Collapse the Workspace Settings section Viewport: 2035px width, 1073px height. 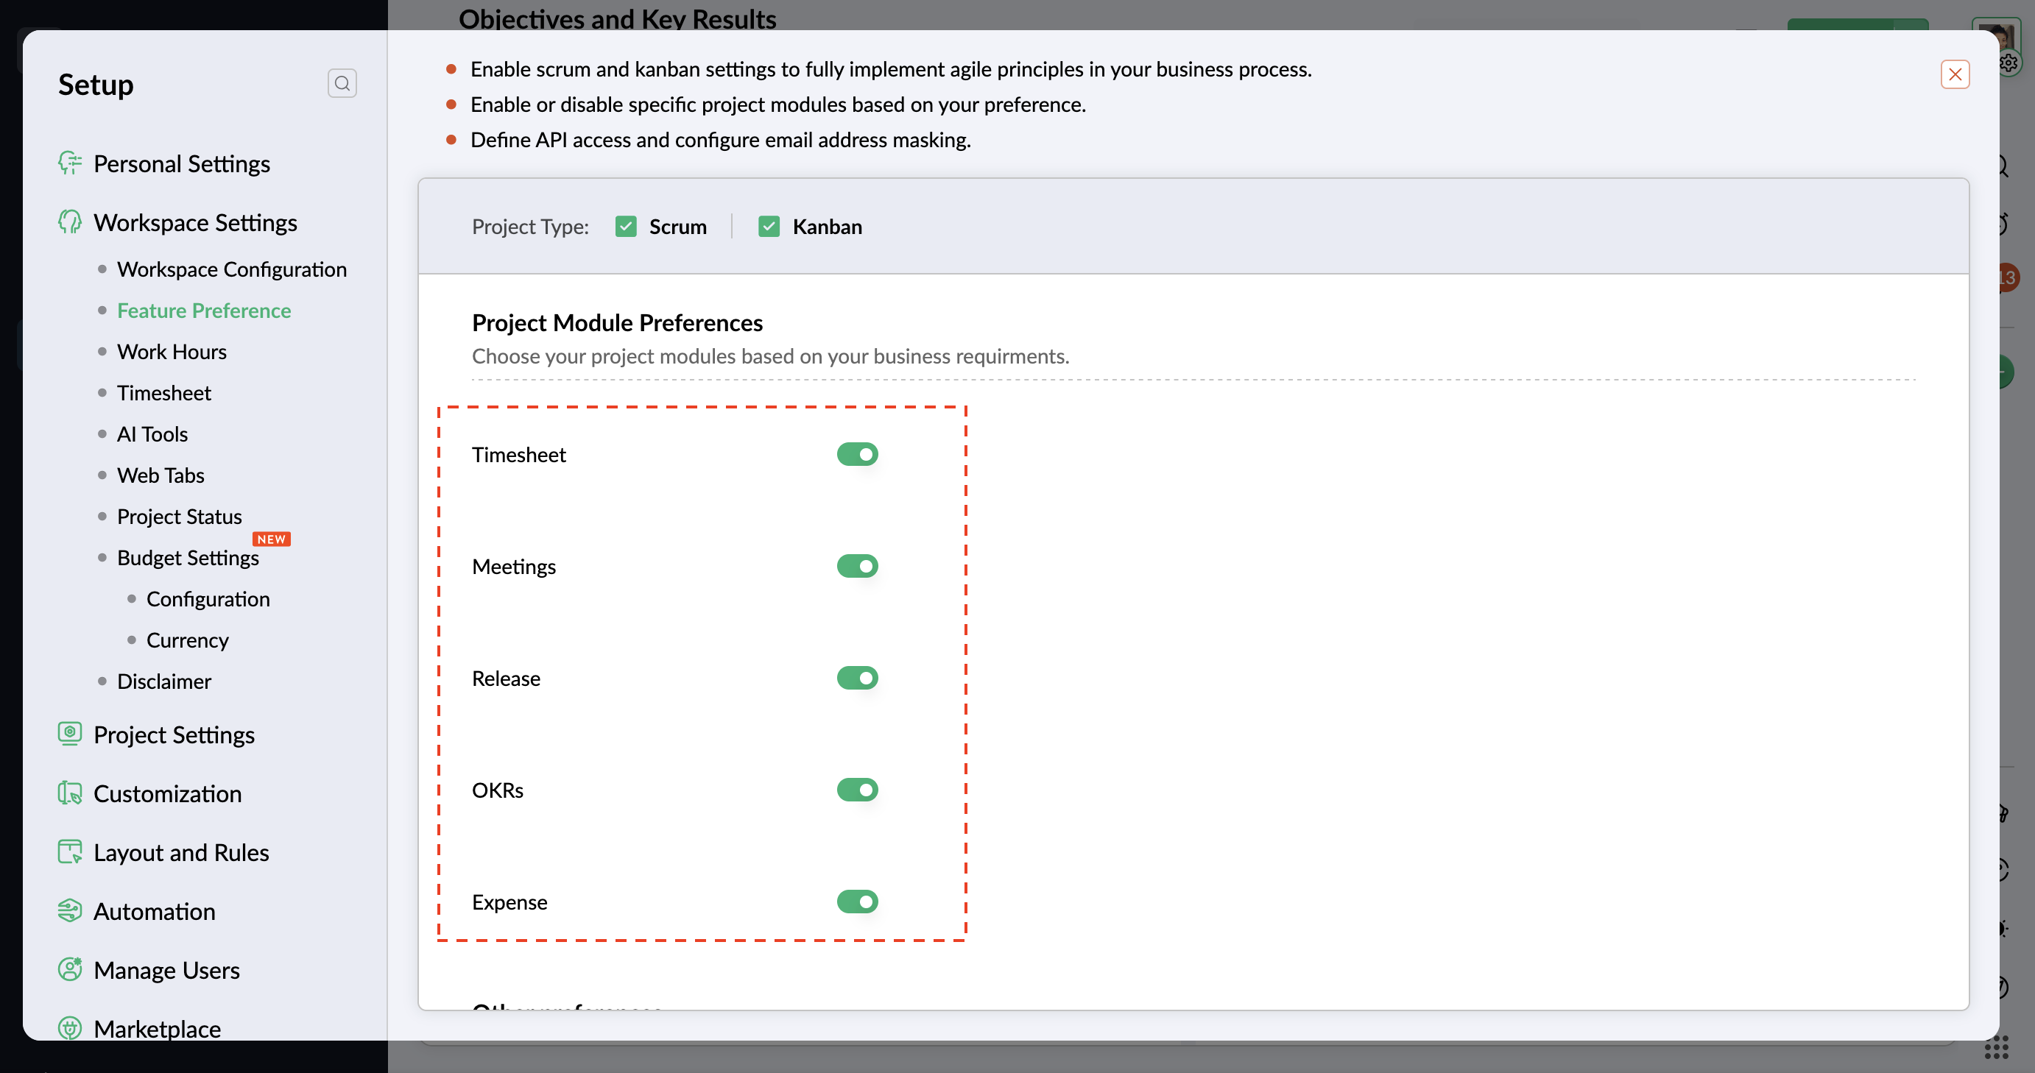(x=194, y=223)
